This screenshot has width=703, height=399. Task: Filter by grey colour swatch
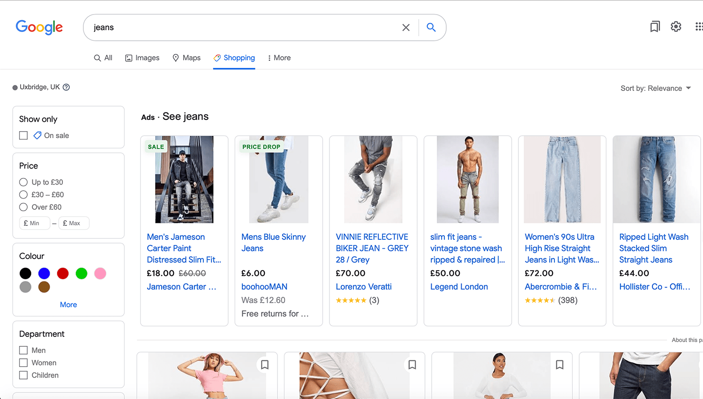pos(25,287)
